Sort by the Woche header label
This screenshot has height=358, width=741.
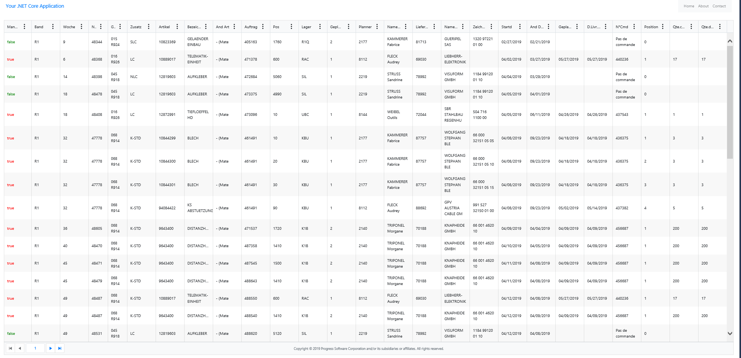tap(69, 27)
